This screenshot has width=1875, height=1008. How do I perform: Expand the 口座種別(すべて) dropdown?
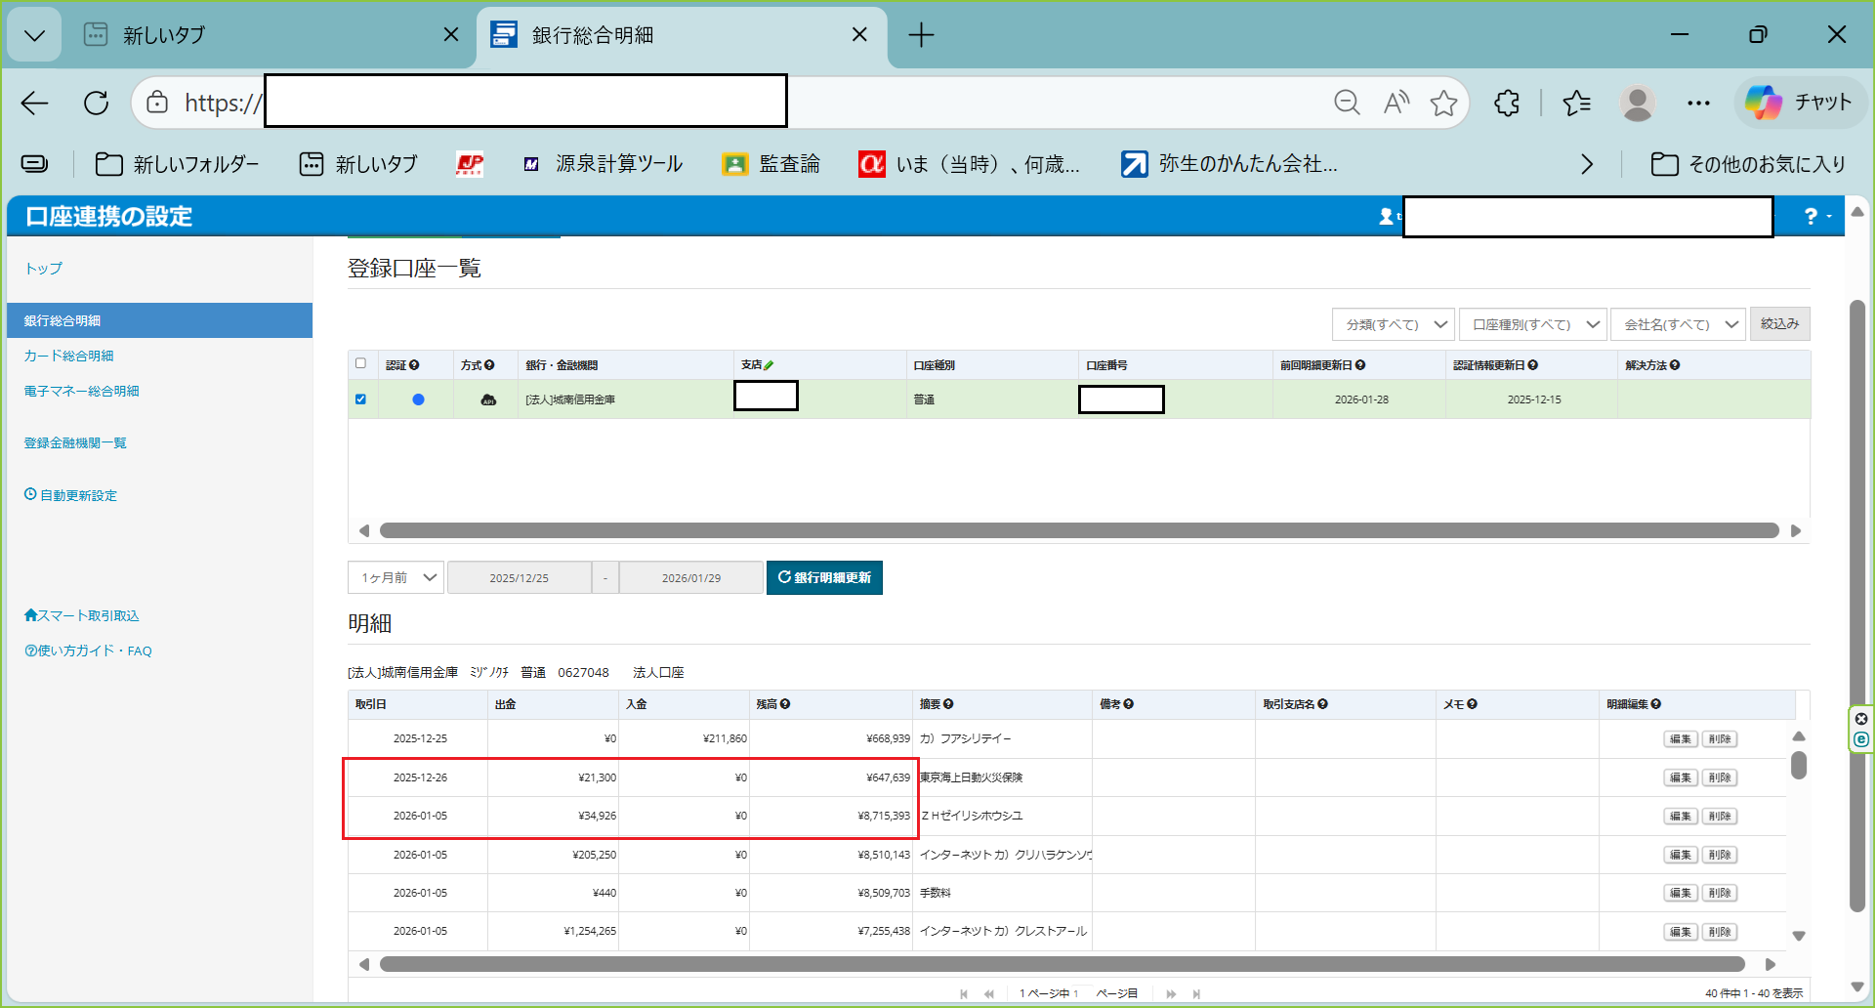coord(1532,324)
